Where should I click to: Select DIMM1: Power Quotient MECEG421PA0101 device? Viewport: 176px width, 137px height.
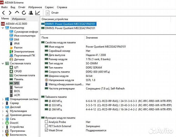point(68,24)
